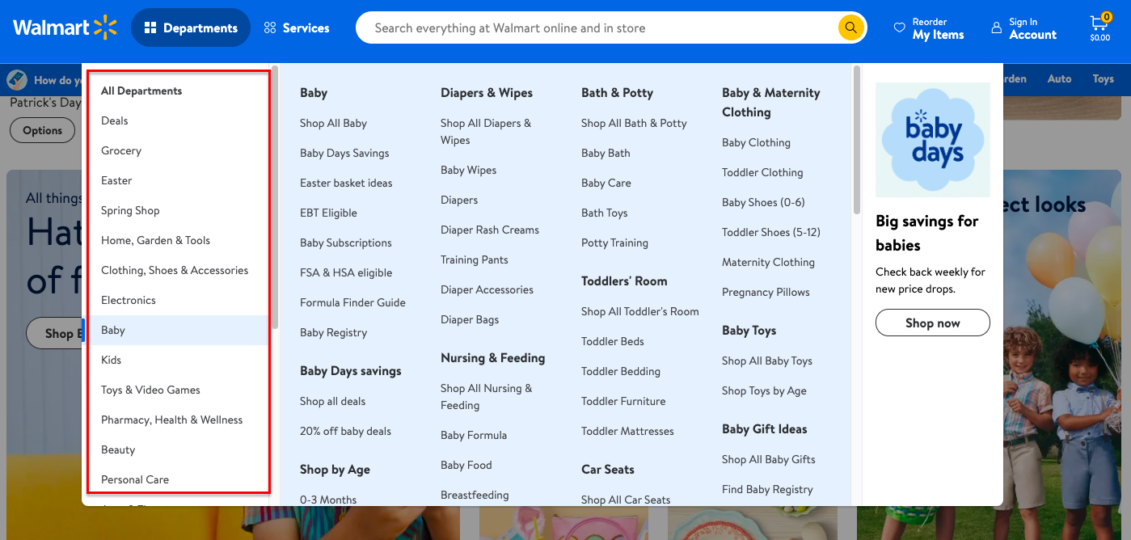Click the Nursing & Feeding heading link

point(492,357)
